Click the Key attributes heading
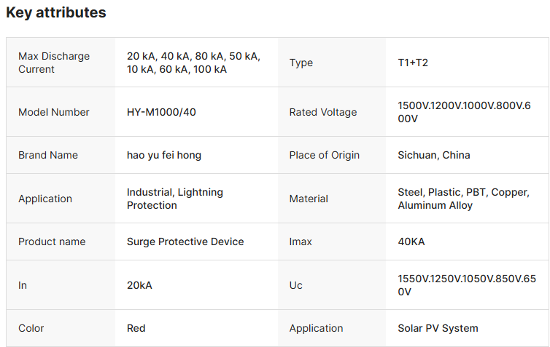 56,12
